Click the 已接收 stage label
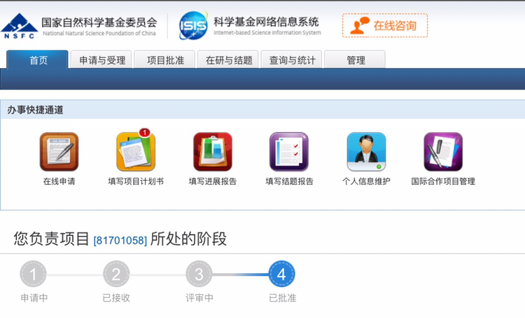The width and height of the screenshot is (525, 318). (x=116, y=298)
